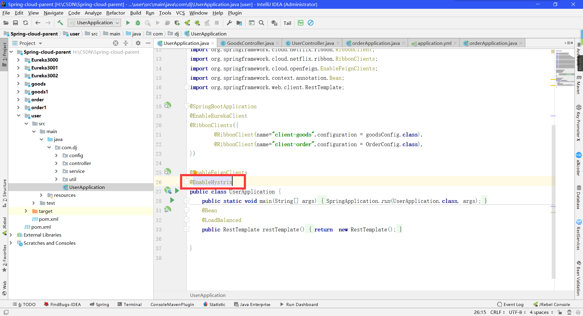Expand the config package

coord(56,155)
